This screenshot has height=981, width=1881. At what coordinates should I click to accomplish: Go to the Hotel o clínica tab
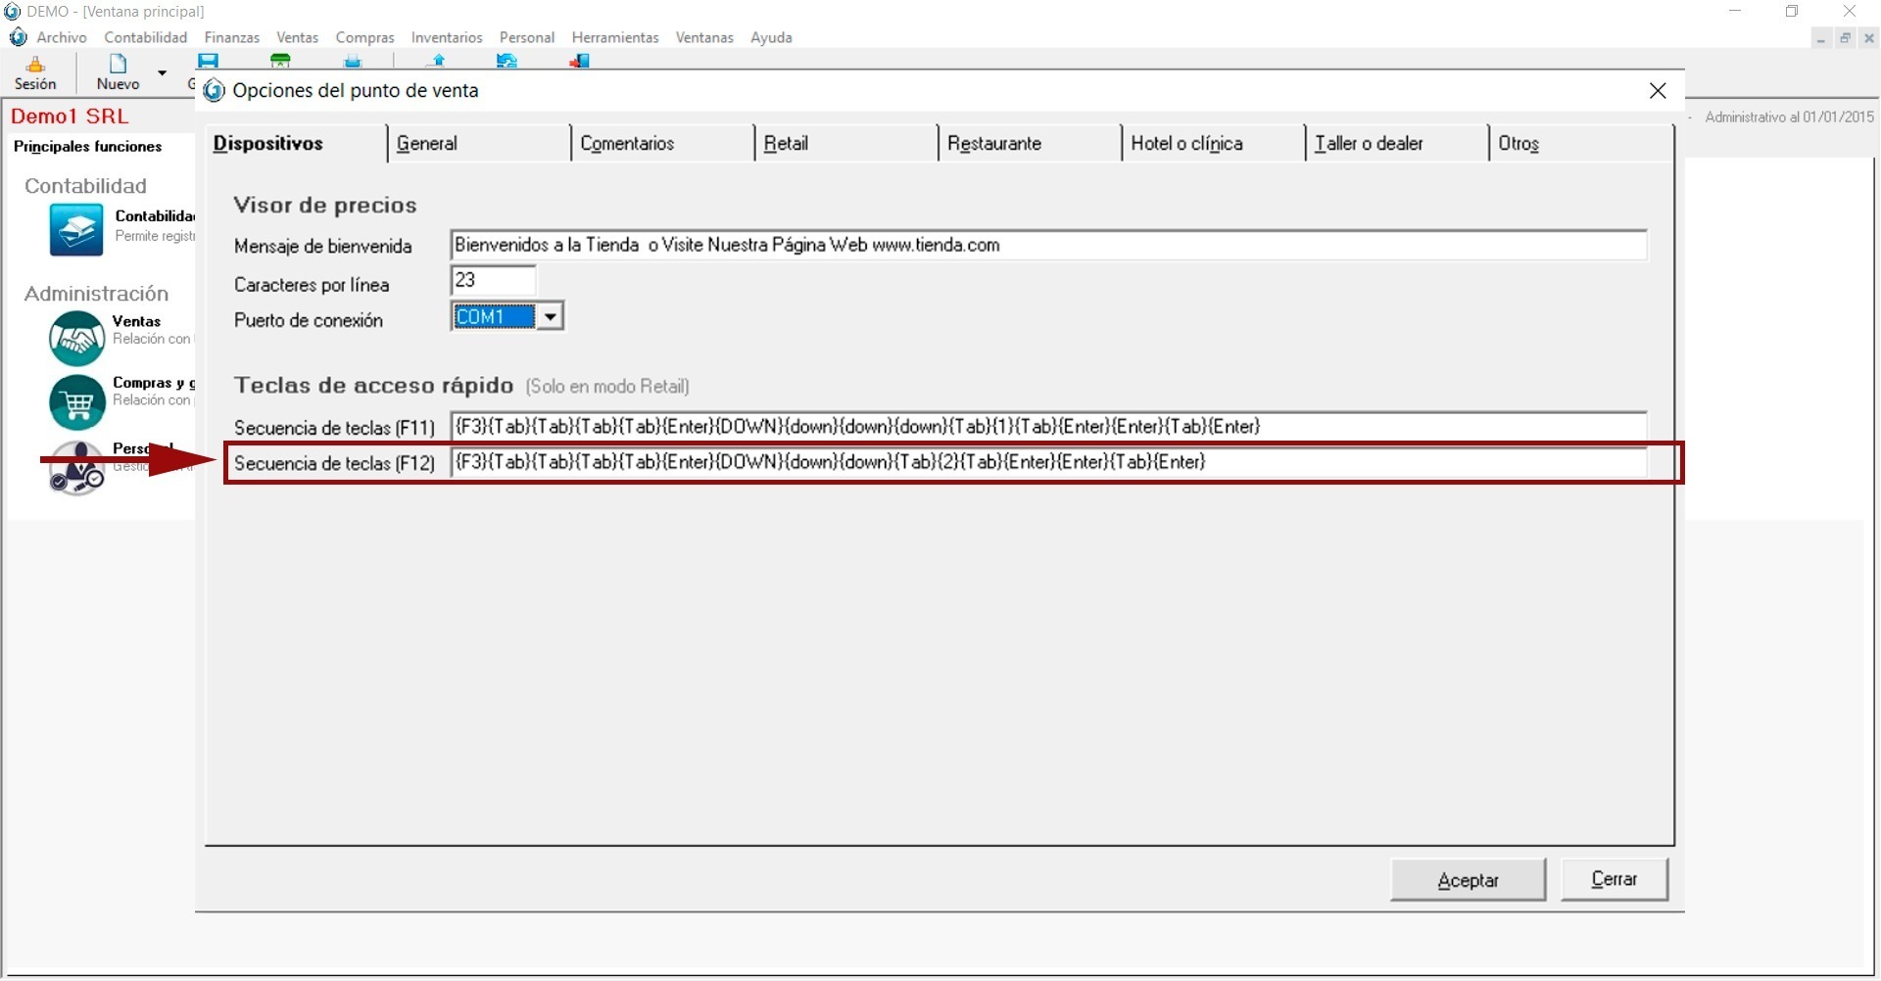pos(1186,144)
